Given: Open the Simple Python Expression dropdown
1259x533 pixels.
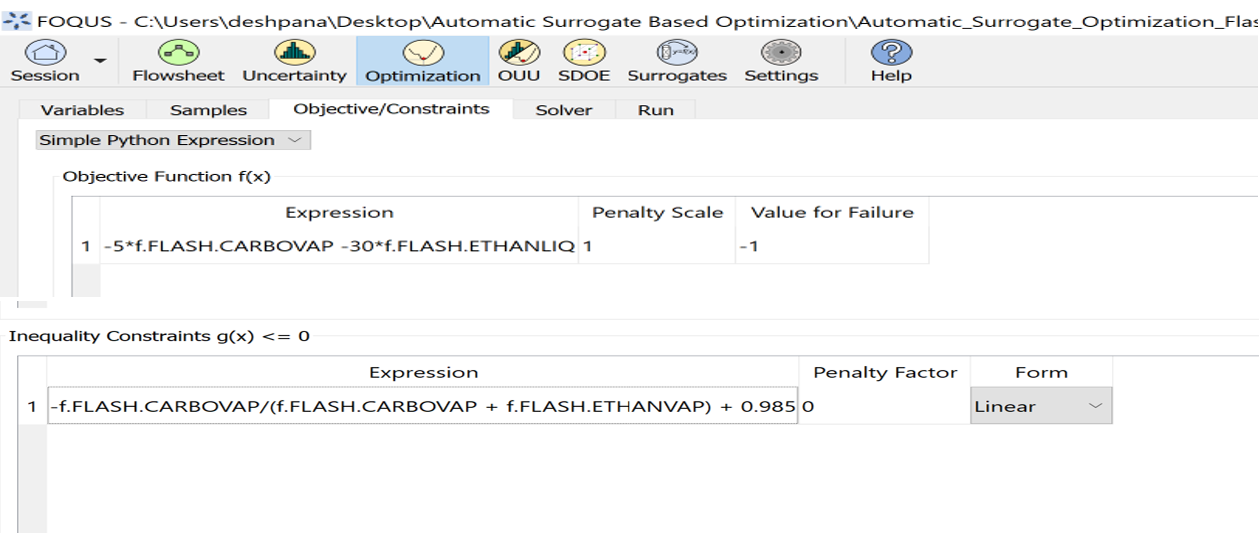Looking at the screenshot, I should click(x=173, y=140).
